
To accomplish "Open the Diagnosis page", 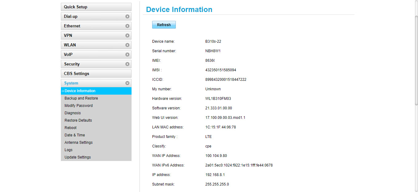I will [x=73, y=113].
